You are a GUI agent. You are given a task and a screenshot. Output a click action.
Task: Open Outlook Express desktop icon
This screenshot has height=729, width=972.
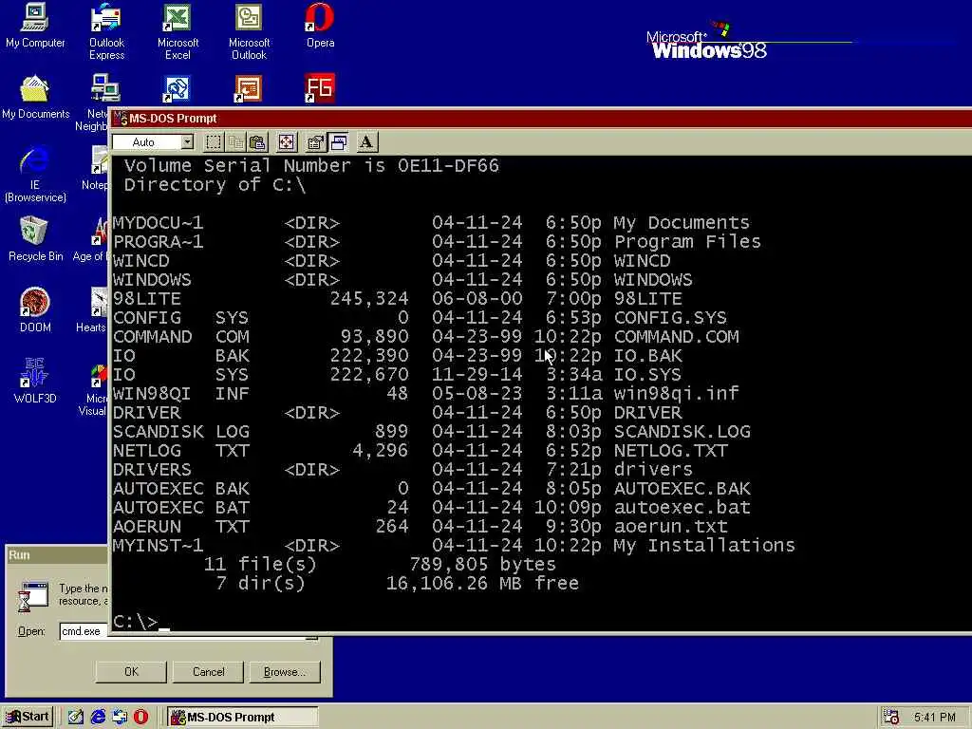[106, 31]
